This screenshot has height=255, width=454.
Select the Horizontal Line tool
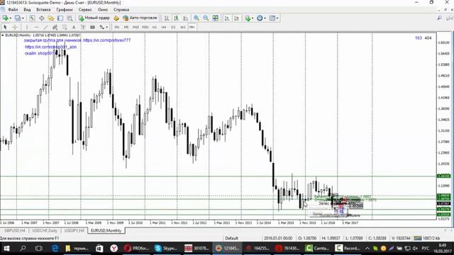[x=36, y=27]
